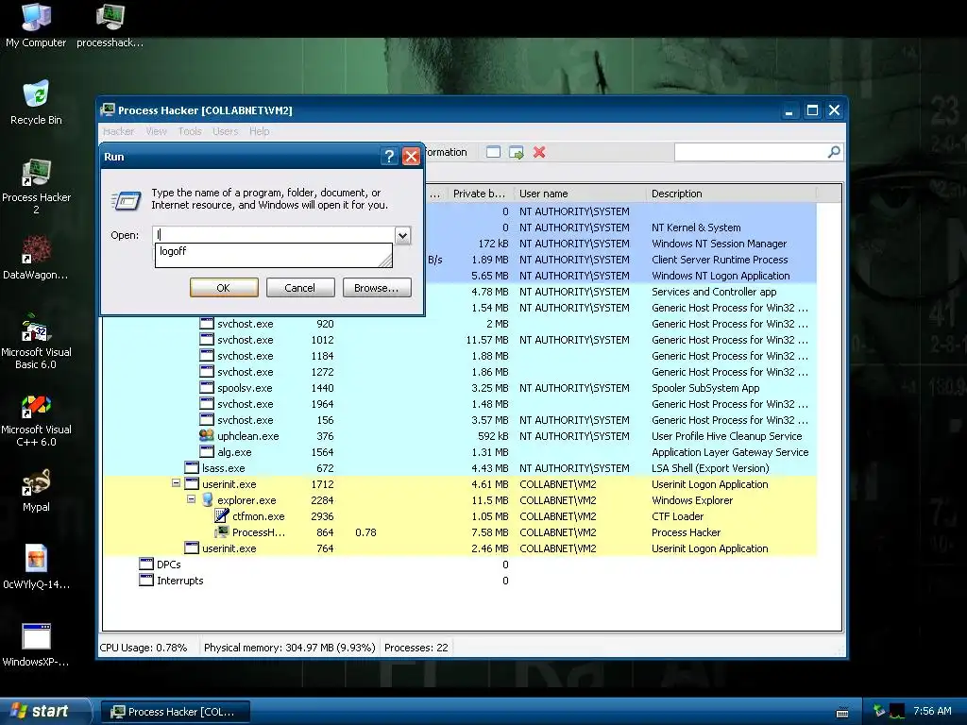
Task: Select logoff autocomplete suggestion
Action: point(273,251)
